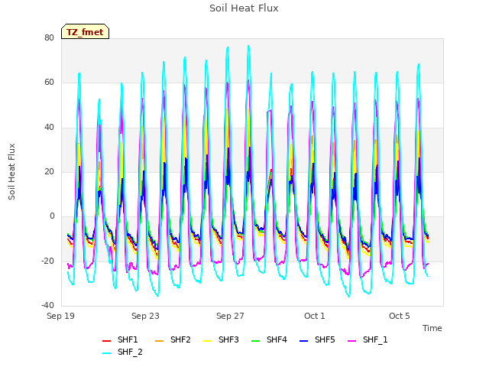This screenshot has width=489, height=367.
Task: Select the SHF1 legend label
Action: [128, 339]
